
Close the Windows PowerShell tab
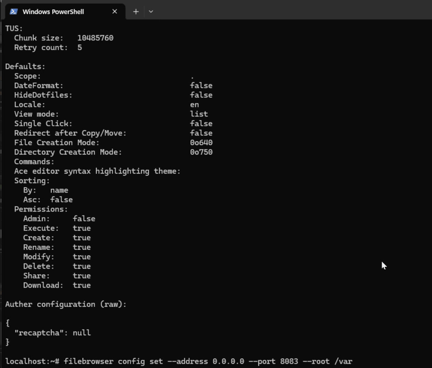point(115,12)
